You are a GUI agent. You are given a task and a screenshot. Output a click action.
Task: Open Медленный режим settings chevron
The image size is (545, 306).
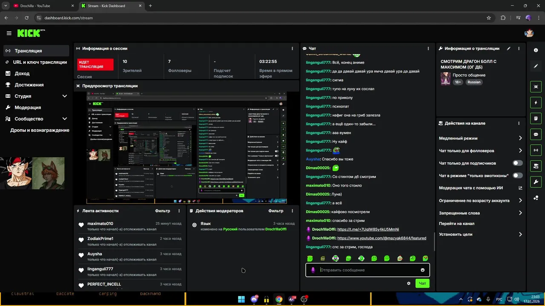point(520,138)
